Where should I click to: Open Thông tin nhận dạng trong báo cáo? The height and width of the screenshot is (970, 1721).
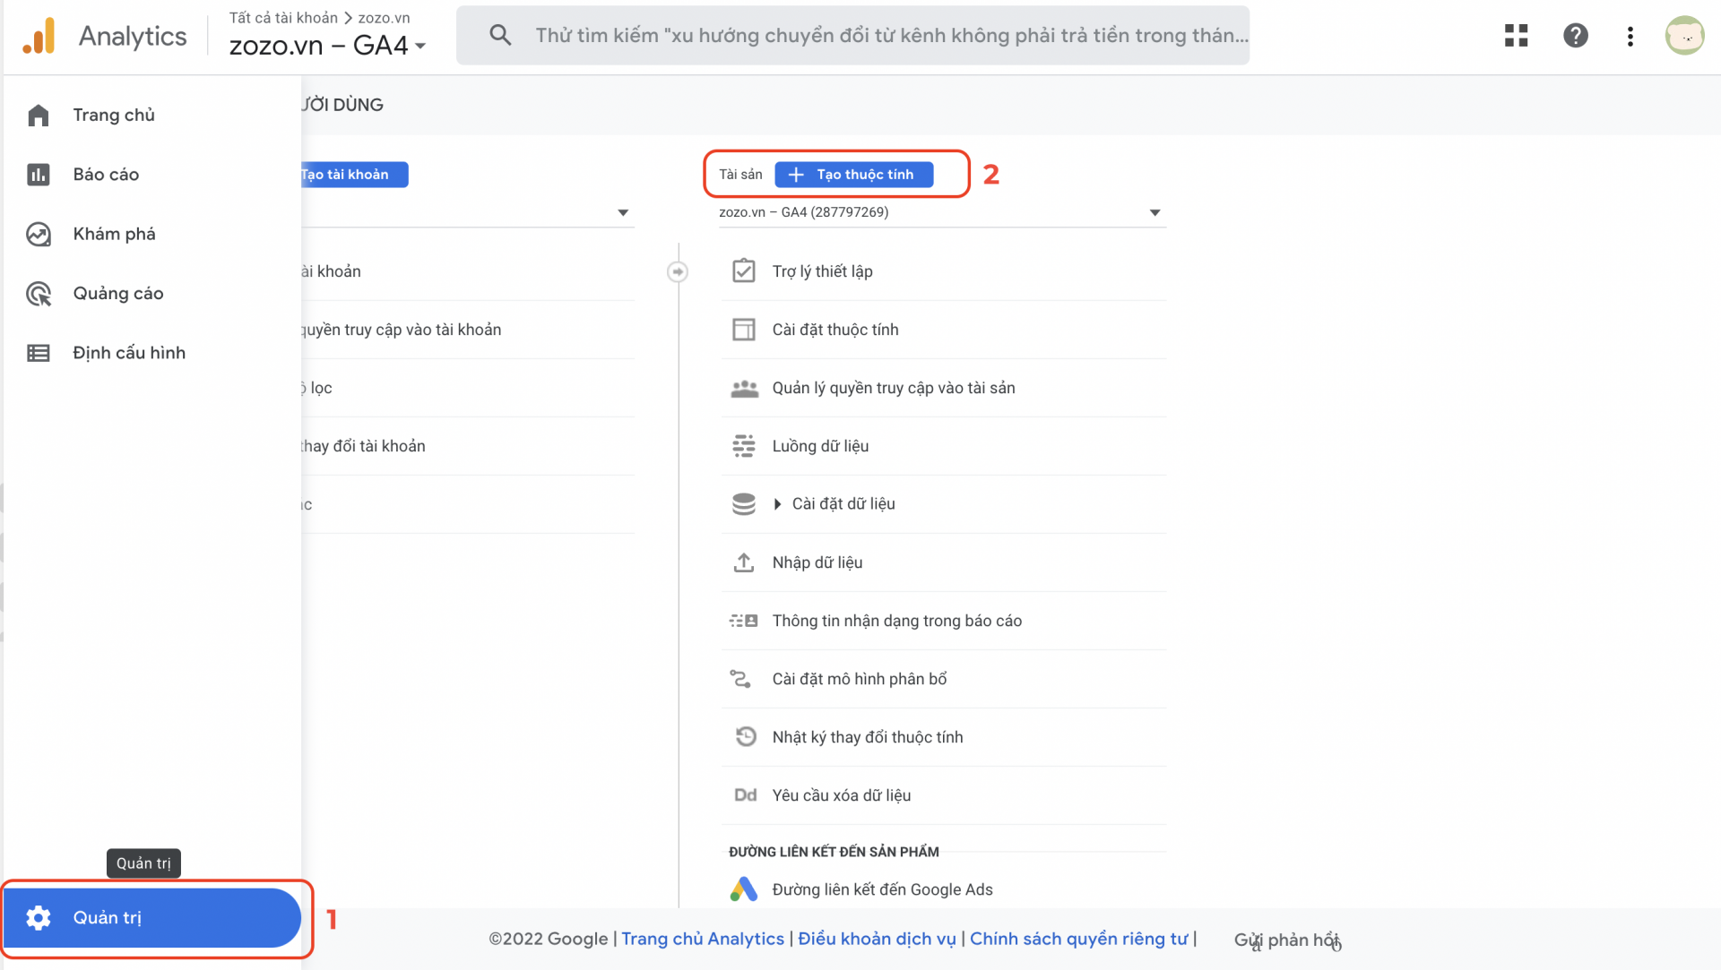[x=896, y=621]
